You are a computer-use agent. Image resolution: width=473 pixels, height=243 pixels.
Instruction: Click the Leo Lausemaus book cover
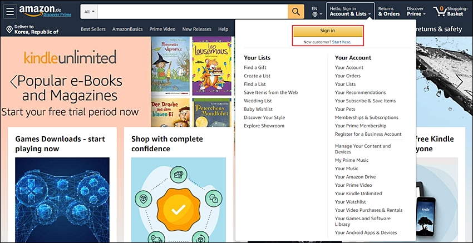point(211,66)
